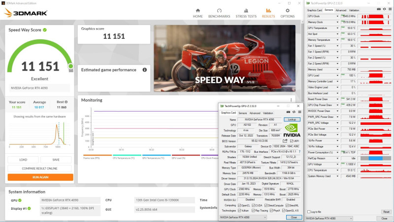Select Graphics Card tab in Sensors GPU-Z window
This screenshot has height=222, width=394.
(314, 10)
